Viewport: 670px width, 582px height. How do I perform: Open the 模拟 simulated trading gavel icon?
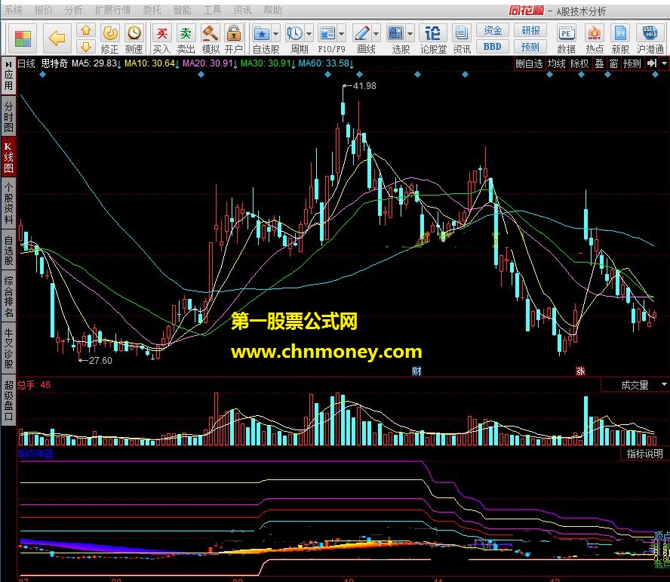tap(211, 39)
